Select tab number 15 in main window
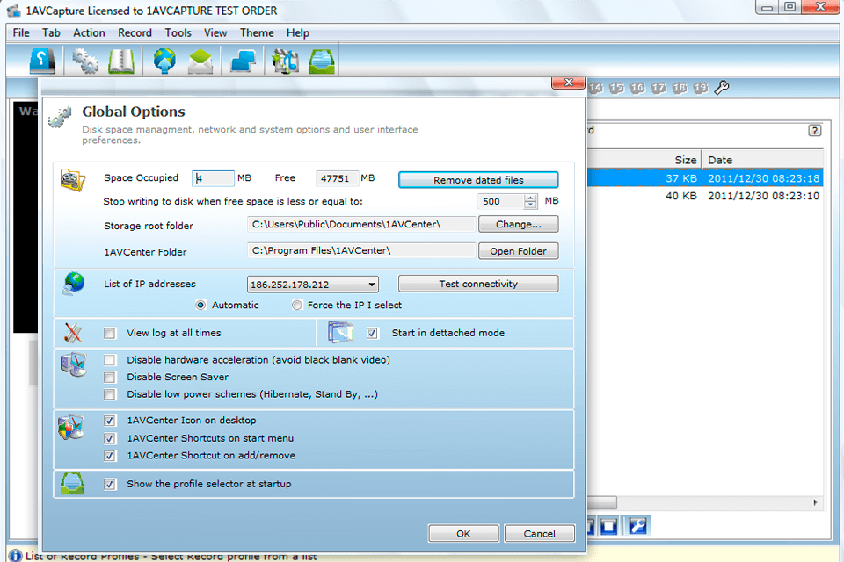Viewport: 844px width, 562px height. point(616,88)
